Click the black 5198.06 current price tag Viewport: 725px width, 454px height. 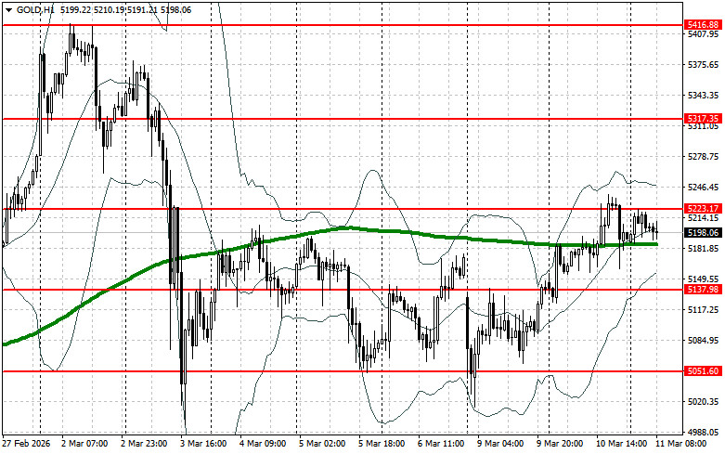(701, 233)
